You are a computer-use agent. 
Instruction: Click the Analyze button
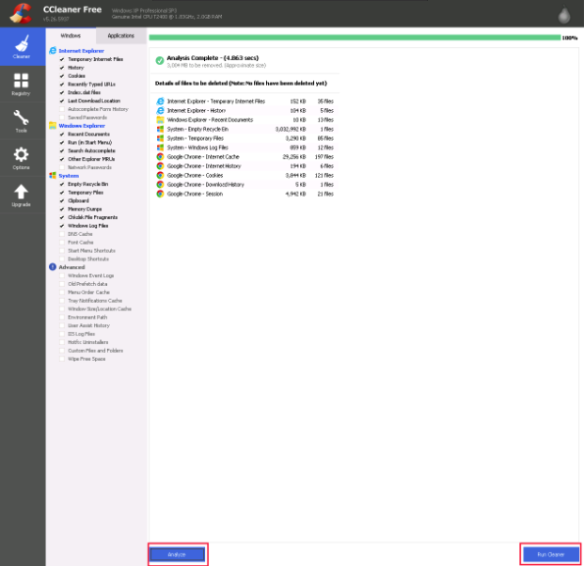pyautogui.click(x=178, y=555)
